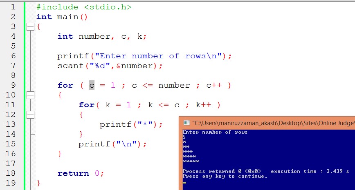Click the console window title path text
Image resolution: width=355 pixels, height=190 pixels.
coord(274,123)
